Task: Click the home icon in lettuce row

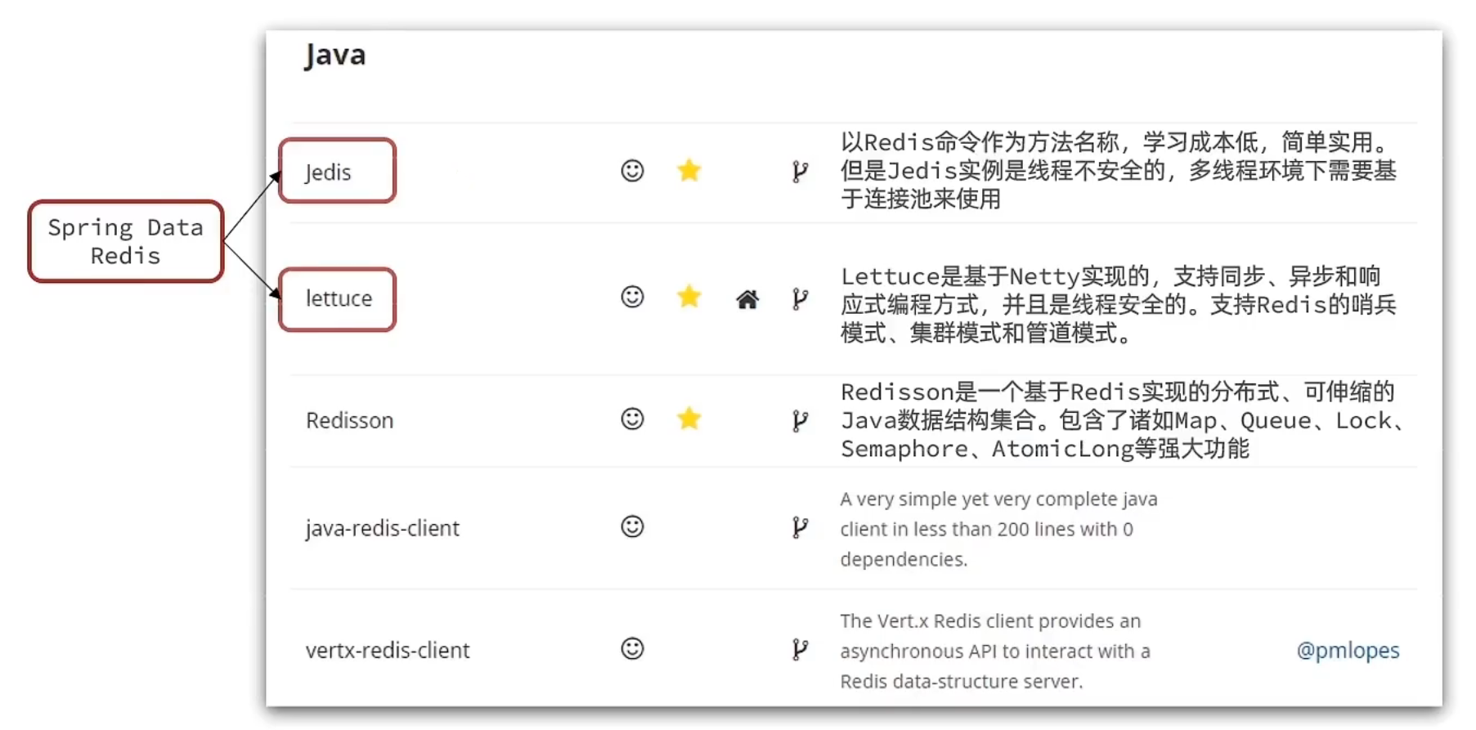Action: coord(747,299)
